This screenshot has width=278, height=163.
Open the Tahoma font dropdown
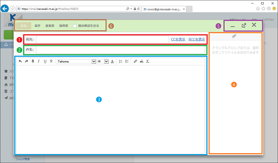[x=77, y=61]
